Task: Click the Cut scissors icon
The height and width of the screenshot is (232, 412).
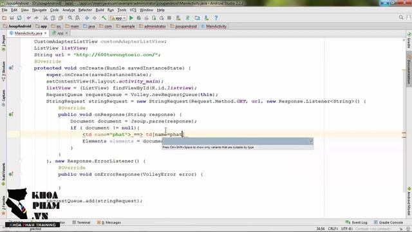Action: [46, 18]
